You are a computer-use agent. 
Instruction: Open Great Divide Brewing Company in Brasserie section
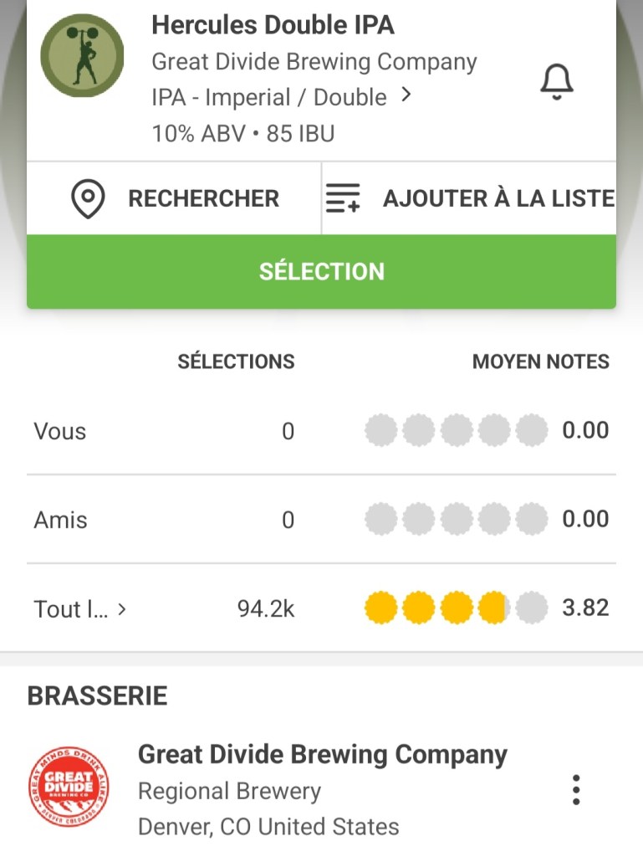(x=322, y=755)
